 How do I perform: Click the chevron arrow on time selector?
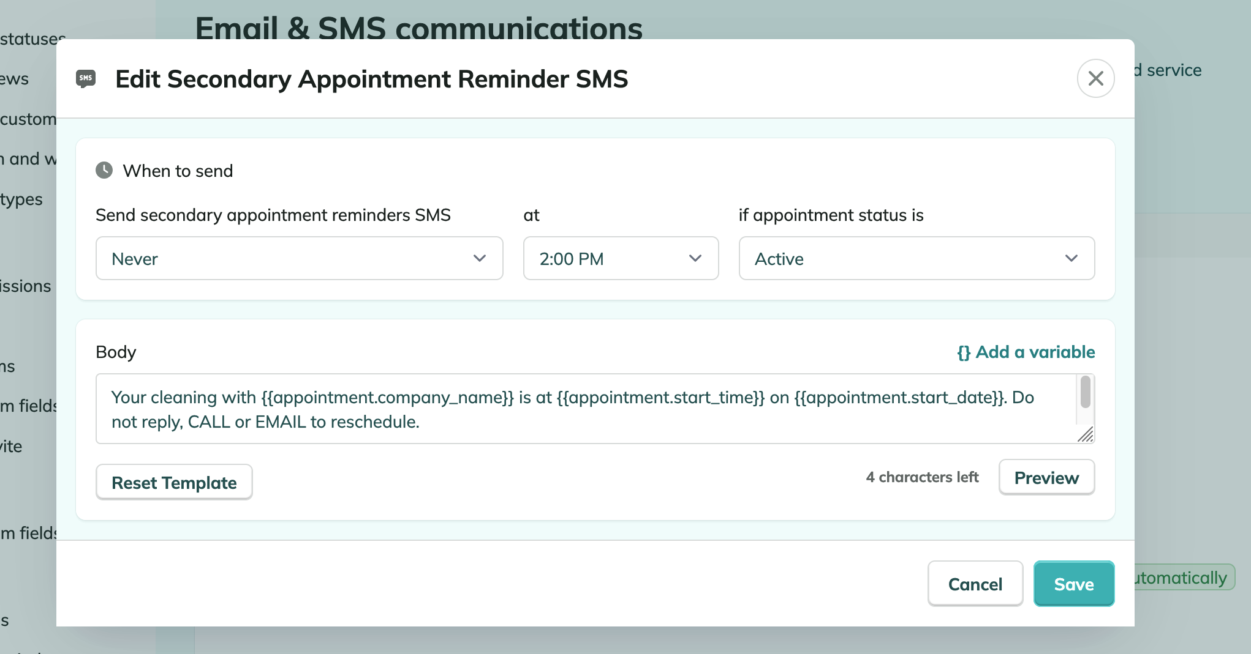(695, 258)
